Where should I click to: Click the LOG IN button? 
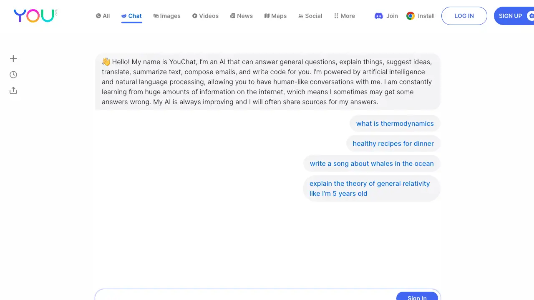pyautogui.click(x=464, y=16)
